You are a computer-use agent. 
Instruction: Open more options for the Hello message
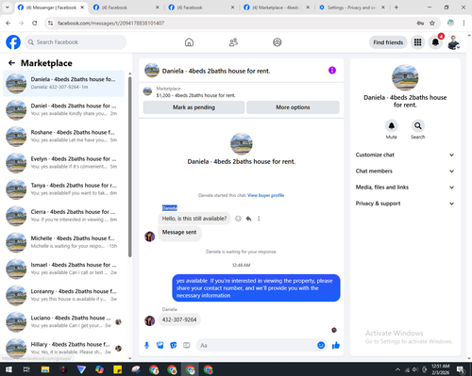pyautogui.click(x=259, y=219)
